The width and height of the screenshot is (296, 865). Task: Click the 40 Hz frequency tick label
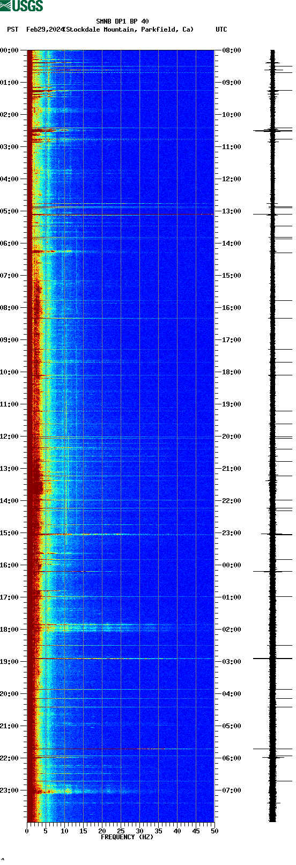(x=177, y=831)
